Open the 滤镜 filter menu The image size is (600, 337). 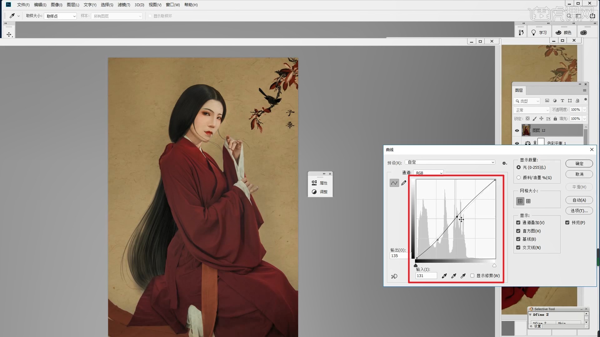pyautogui.click(x=124, y=5)
